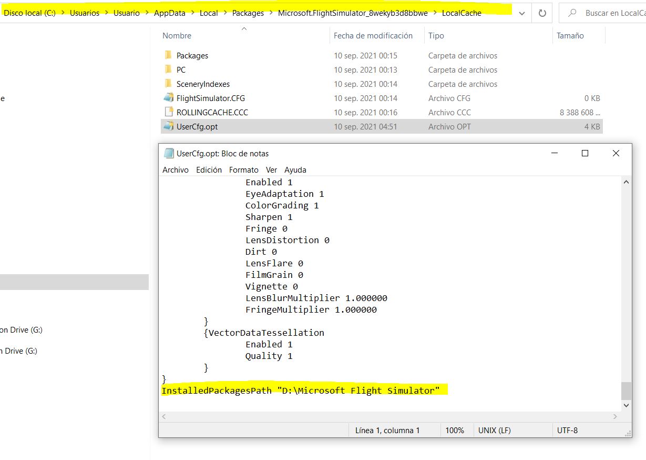The image size is (646, 460).
Task: Click the UNIX (LF) status bar entry
Action: tap(495, 431)
